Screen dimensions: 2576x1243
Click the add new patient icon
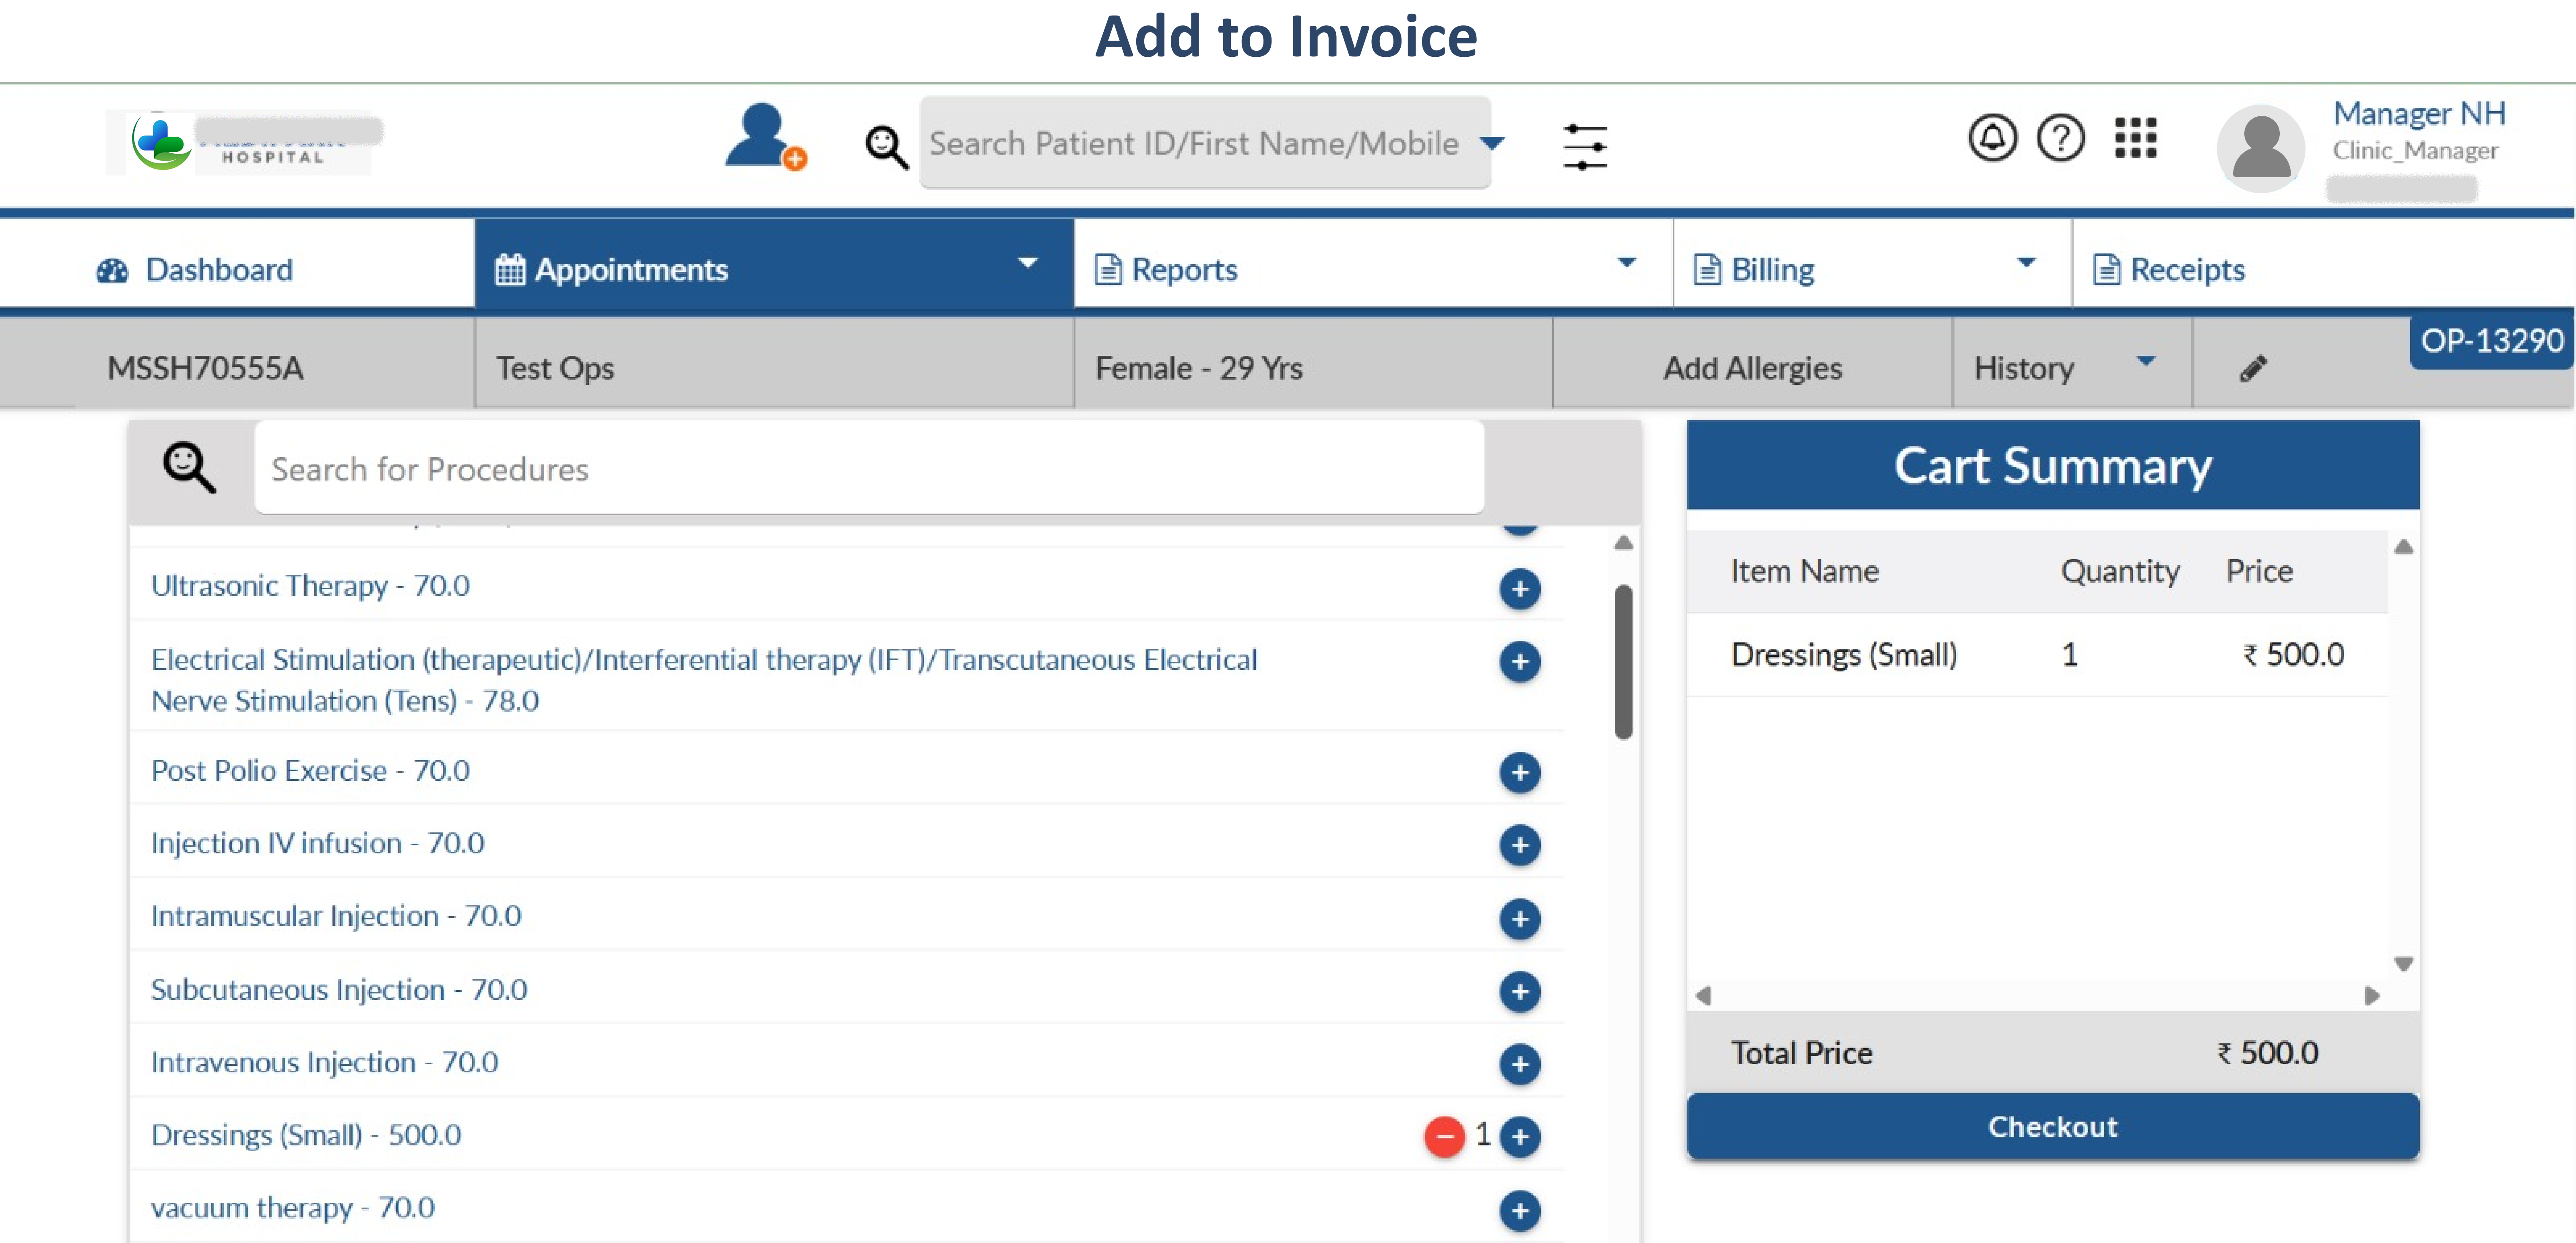point(765,137)
